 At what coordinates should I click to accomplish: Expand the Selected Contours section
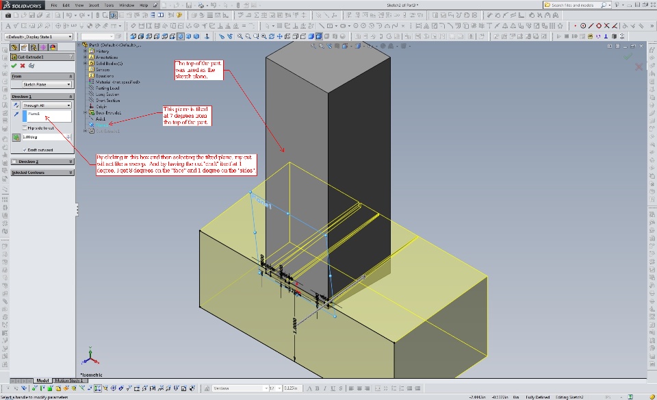70,173
